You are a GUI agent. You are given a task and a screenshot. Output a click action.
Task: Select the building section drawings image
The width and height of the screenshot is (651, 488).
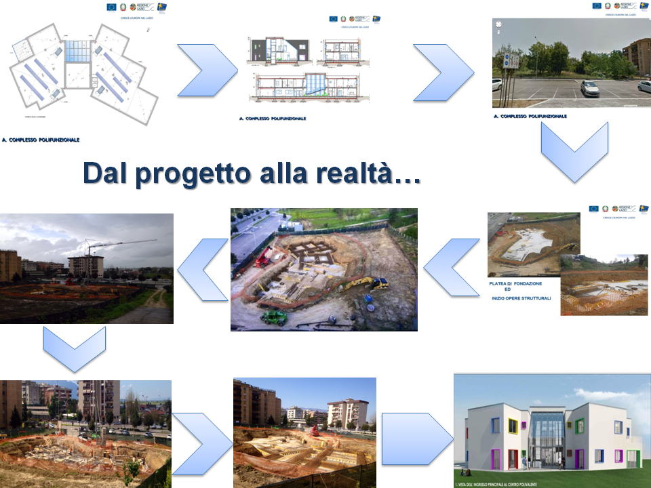click(x=308, y=69)
